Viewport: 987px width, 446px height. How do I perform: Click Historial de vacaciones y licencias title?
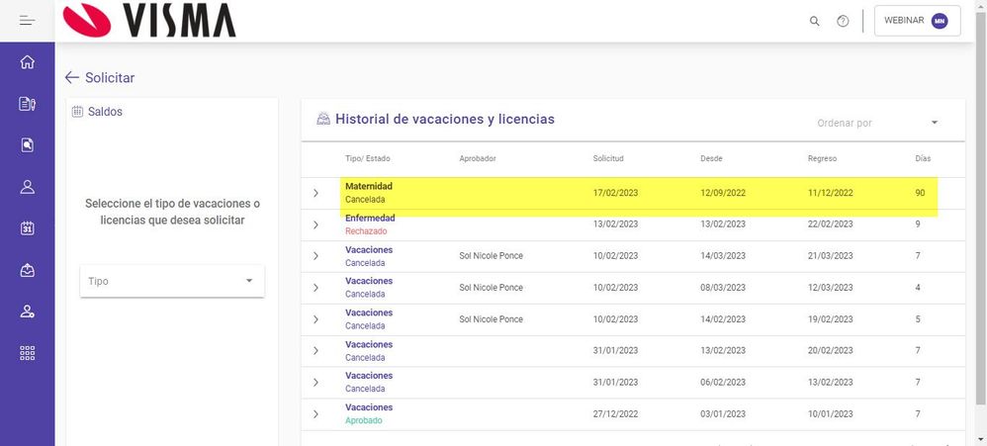point(445,119)
